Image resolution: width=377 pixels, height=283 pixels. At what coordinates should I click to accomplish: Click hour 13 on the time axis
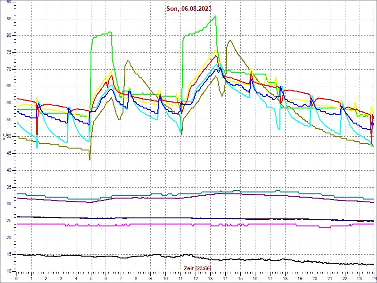[210, 278]
